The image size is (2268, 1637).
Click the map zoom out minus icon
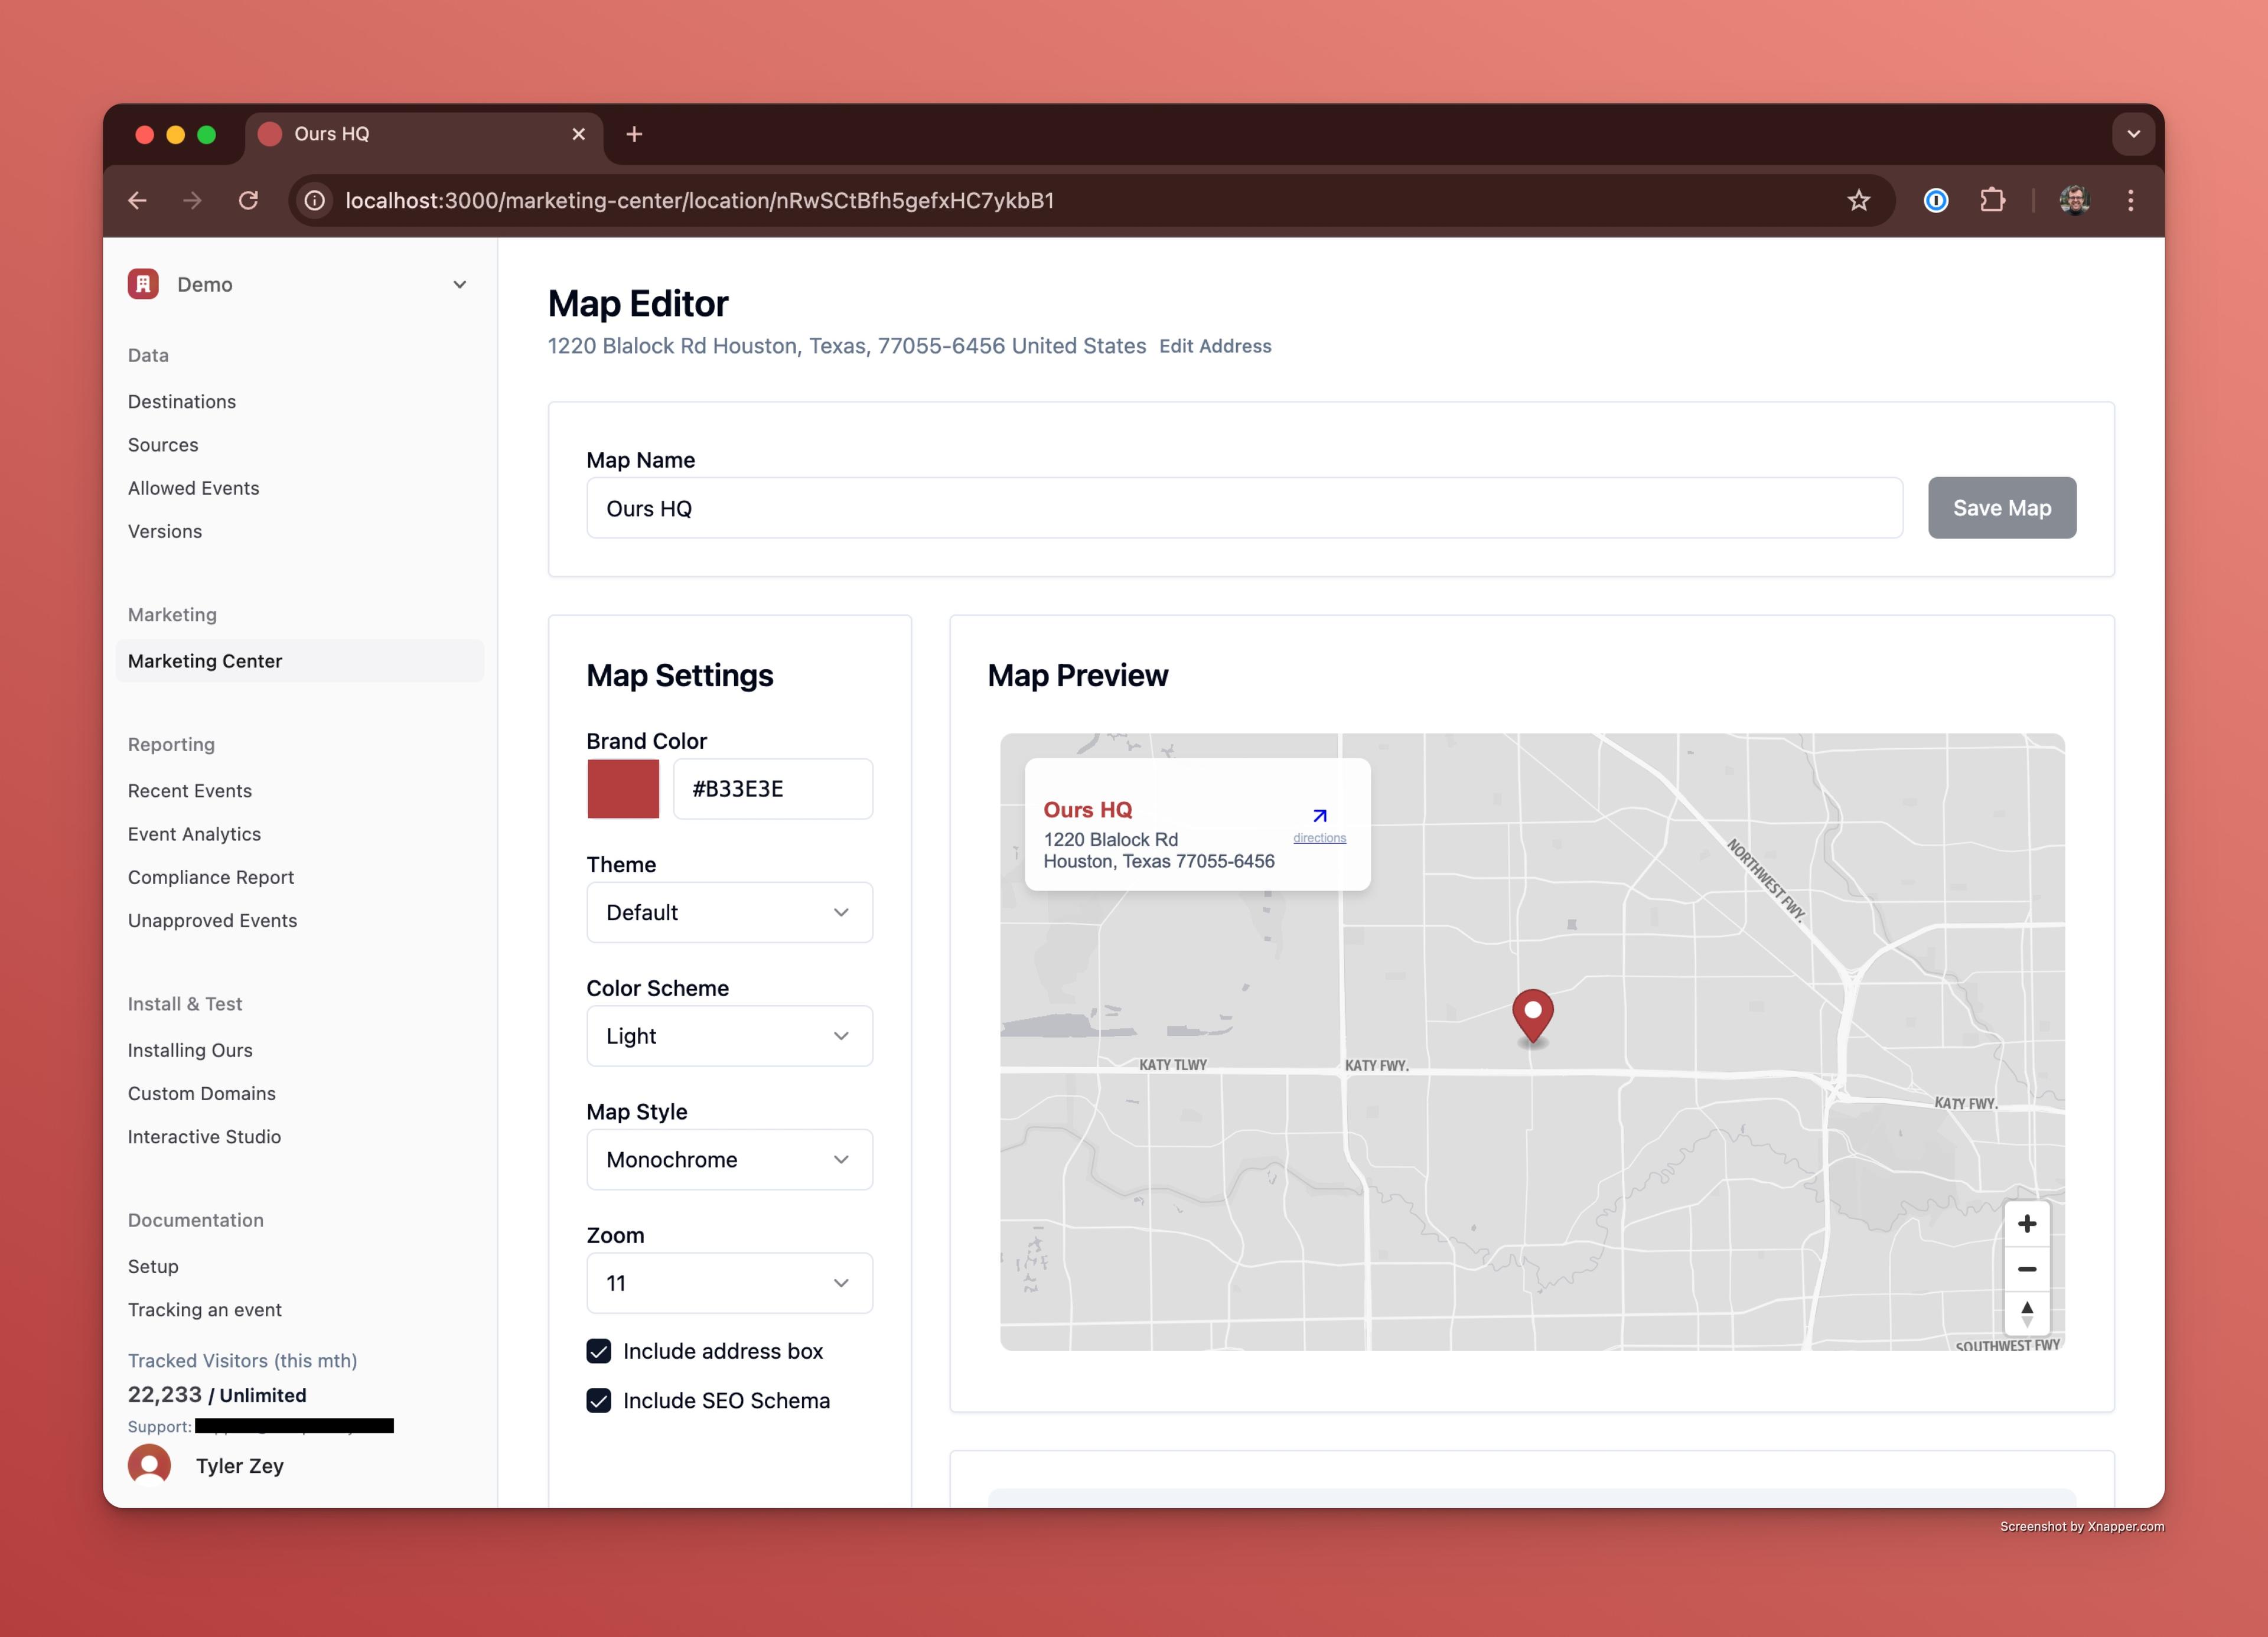point(2026,1268)
